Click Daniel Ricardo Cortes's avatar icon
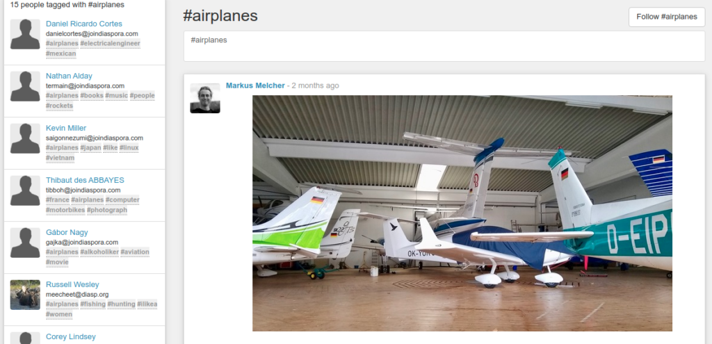The width and height of the screenshot is (712, 344). coord(26,34)
